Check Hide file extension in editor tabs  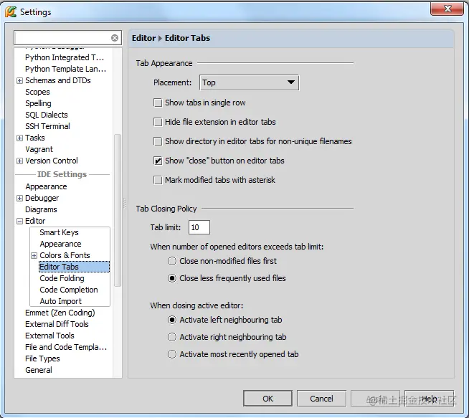pos(158,122)
